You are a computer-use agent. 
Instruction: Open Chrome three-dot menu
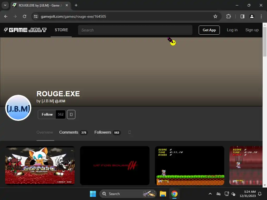click(x=261, y=16)
